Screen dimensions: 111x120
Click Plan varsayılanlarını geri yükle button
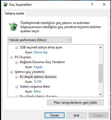pyautogui.click(x=75, y=103)
